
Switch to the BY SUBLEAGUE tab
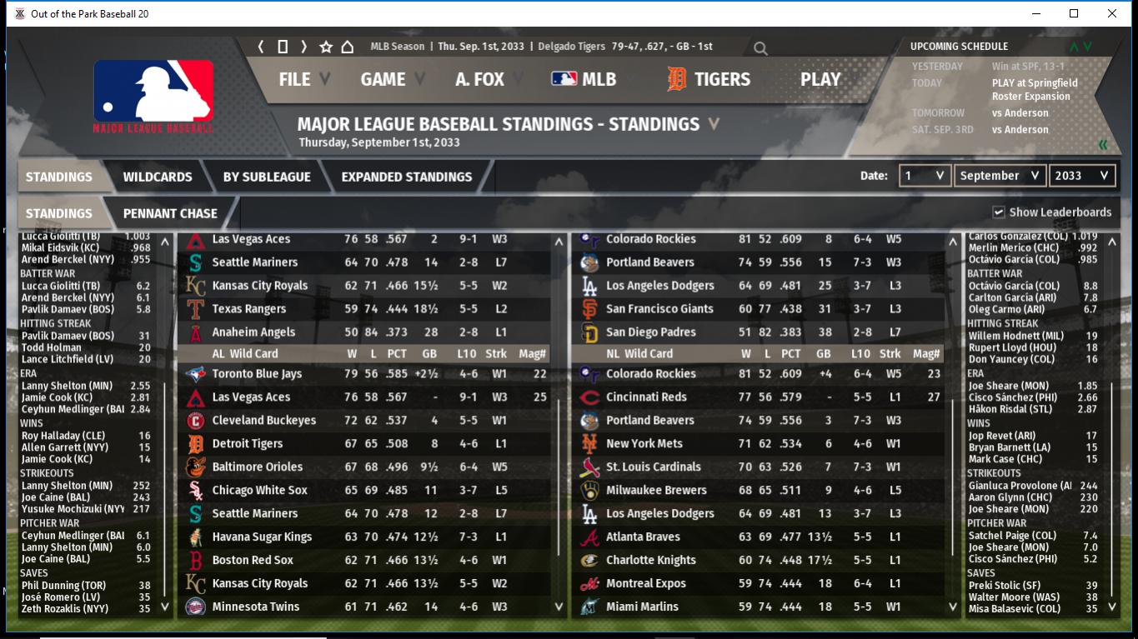pyautogui.click(x=267, y=177)
